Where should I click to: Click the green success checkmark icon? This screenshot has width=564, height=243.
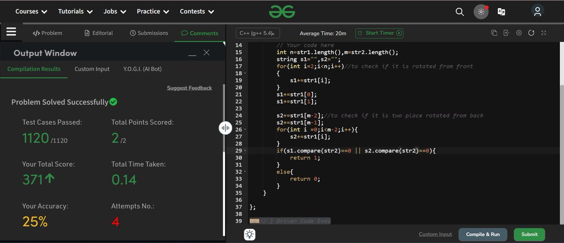[x=113, y=101]
